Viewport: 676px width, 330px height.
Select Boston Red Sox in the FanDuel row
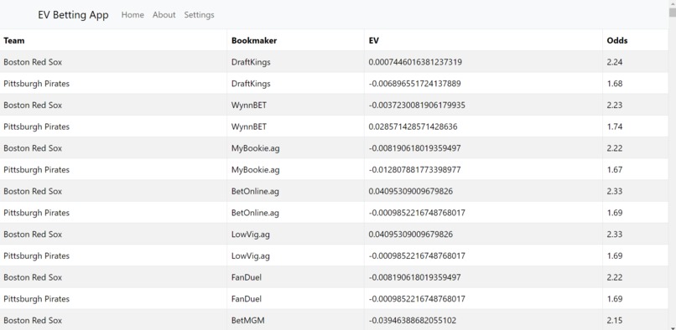33,277
